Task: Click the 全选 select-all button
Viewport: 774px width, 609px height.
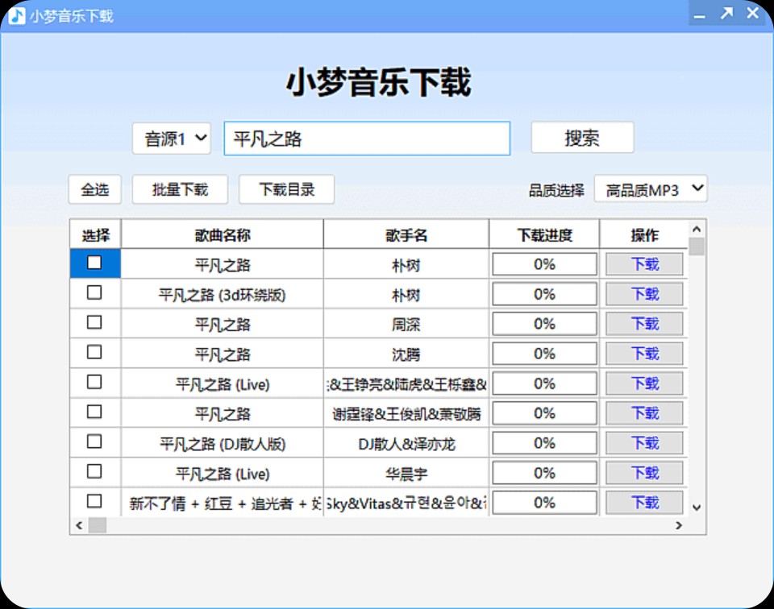Action: 95,189
